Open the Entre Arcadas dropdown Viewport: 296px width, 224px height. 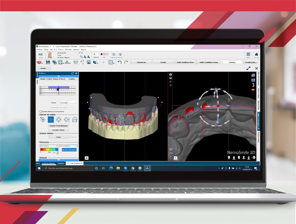point(49,146)
